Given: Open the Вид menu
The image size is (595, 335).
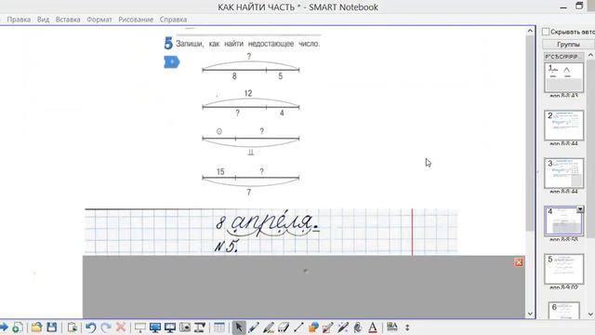Looking at the screenshot, I should [x=43, y=20].
